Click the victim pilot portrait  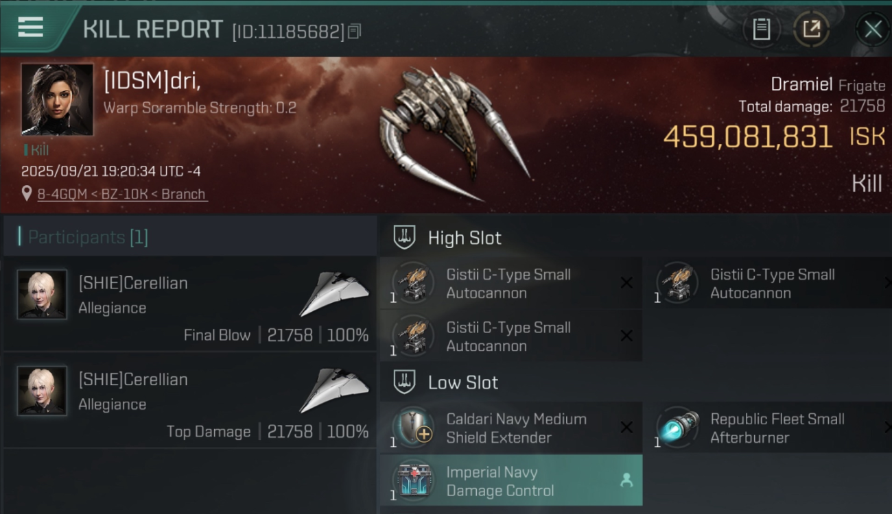57,99
